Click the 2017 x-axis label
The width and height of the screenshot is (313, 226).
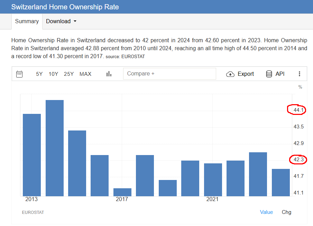pyautogui.click(x=122, y=199)
